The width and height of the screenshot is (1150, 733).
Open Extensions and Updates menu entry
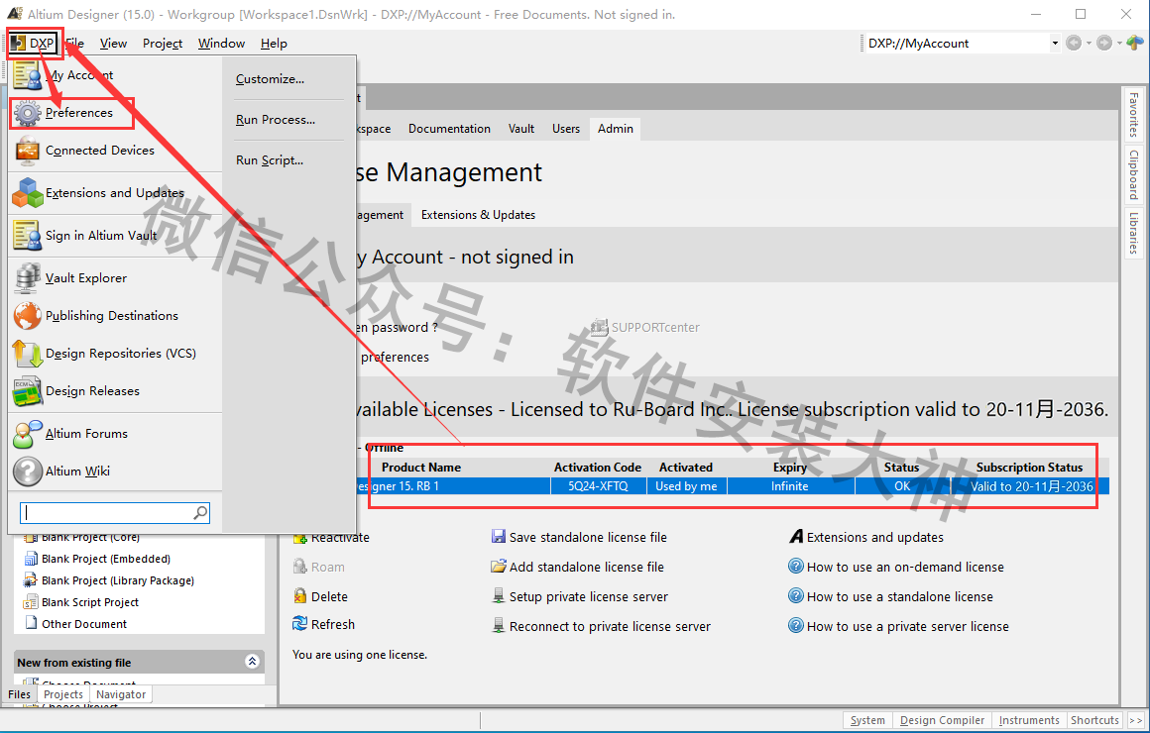click(114, 193)
